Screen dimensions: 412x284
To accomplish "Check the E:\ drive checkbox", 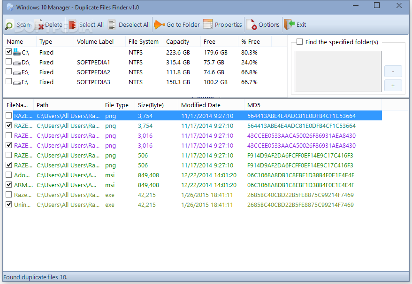I will [8, 71].
